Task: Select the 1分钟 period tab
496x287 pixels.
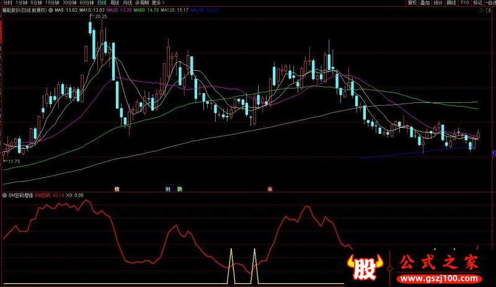Action: click(x=22, y=3)
